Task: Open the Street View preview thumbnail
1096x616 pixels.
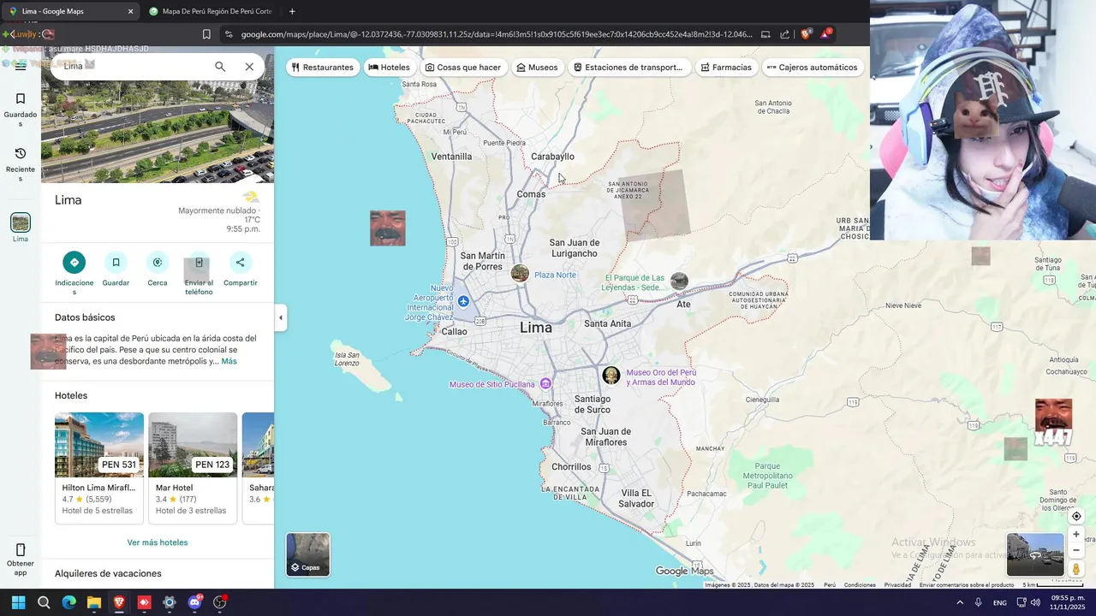Action: coord(1035,554)
